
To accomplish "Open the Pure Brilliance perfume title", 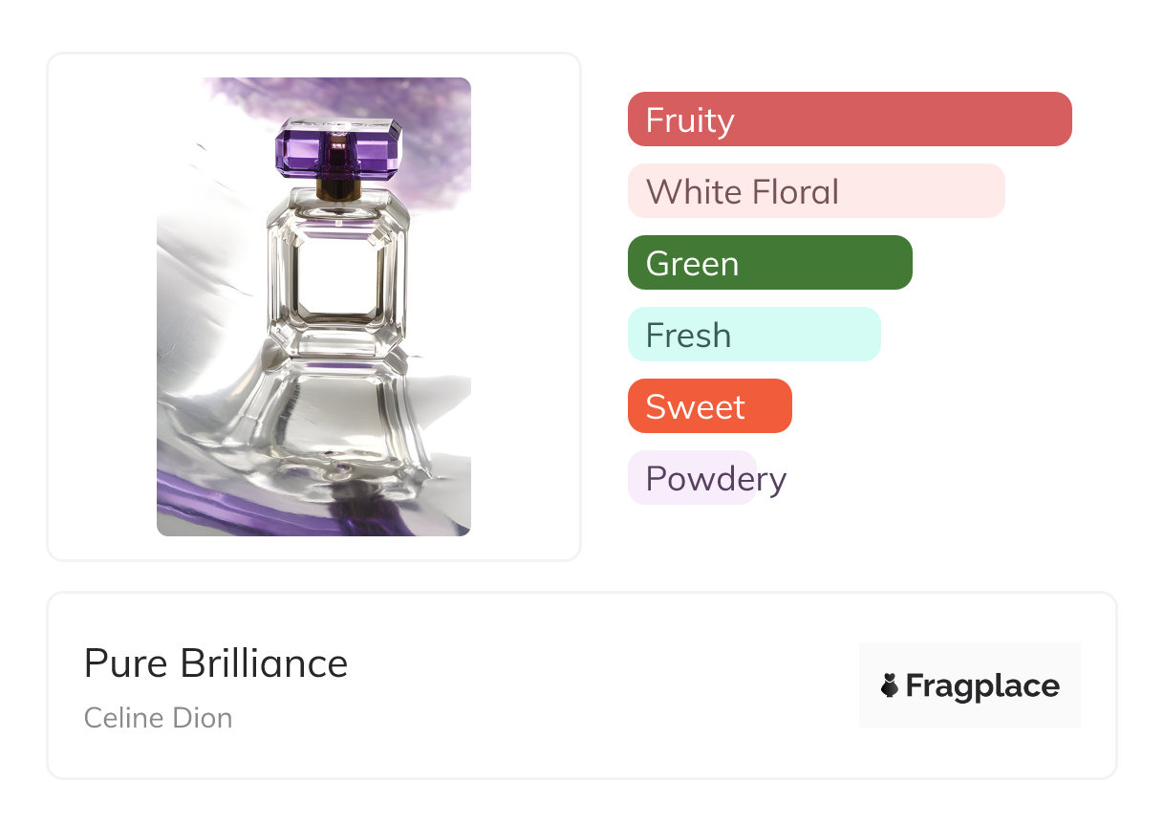I will pos(216,663).
